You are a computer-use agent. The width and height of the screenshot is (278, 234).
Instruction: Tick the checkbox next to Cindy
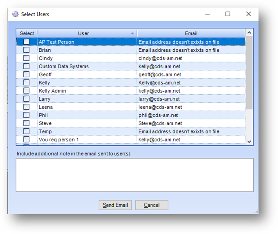pos(26,58)
